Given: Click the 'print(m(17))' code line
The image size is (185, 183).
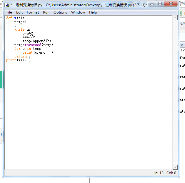Looking at the screenshot, I should (x=18, y=60).
